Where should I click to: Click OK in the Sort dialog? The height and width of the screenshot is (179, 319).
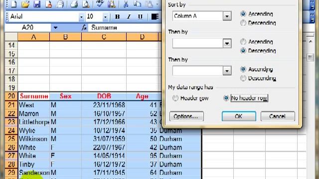[239, 116]
